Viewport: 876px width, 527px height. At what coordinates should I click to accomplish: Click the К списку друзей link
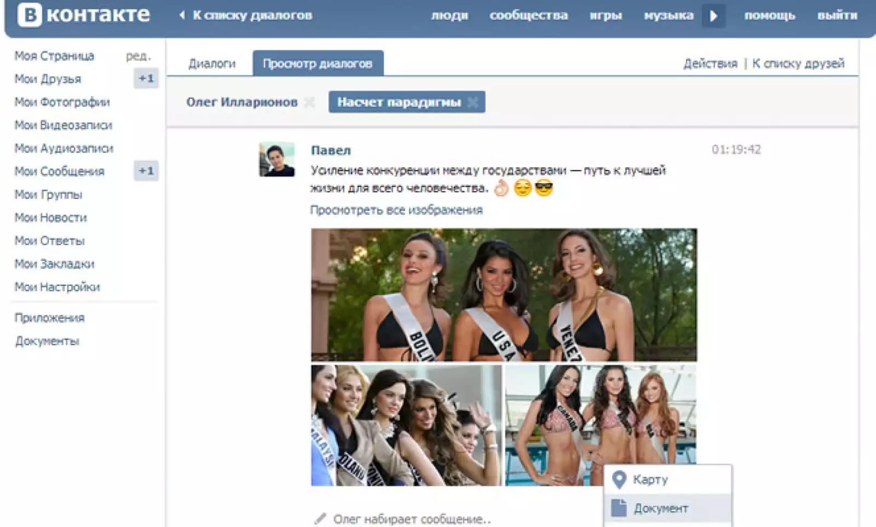pos(798,63)
